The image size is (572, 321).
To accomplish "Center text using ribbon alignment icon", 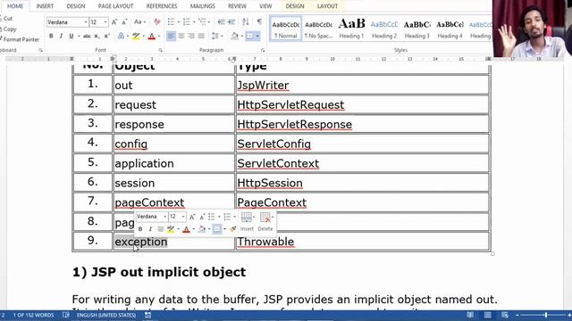I will tap(181, 36).
